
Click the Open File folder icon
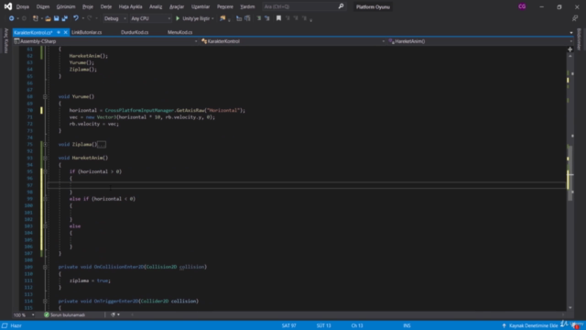[x=48, y=18]
